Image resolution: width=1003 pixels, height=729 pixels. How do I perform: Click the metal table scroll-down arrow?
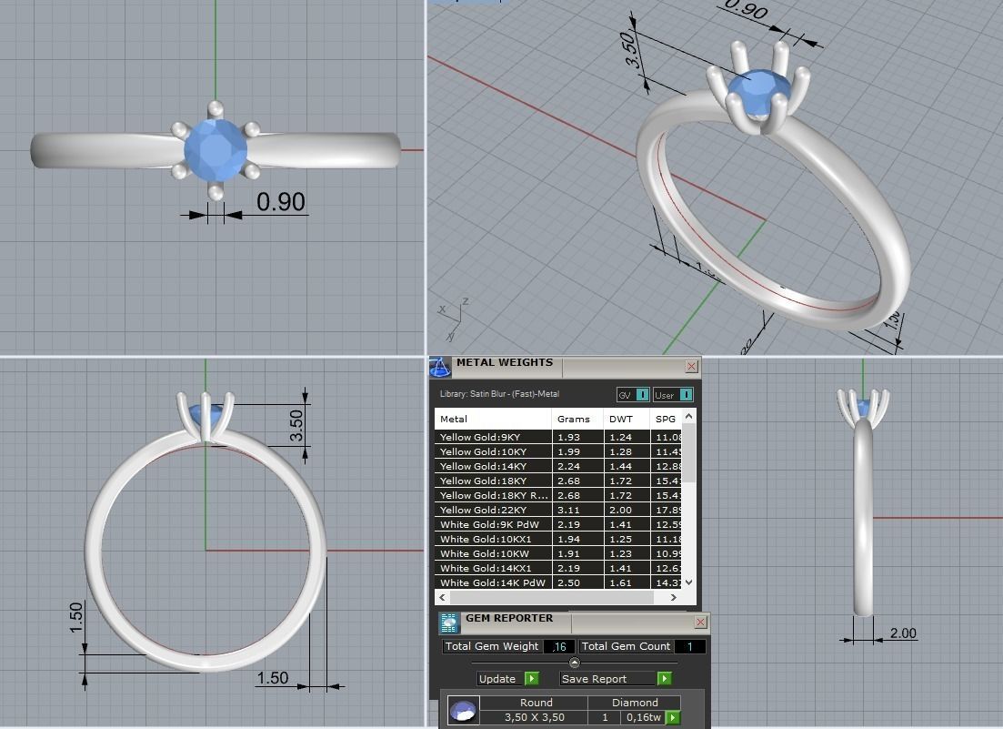point(689,582)
